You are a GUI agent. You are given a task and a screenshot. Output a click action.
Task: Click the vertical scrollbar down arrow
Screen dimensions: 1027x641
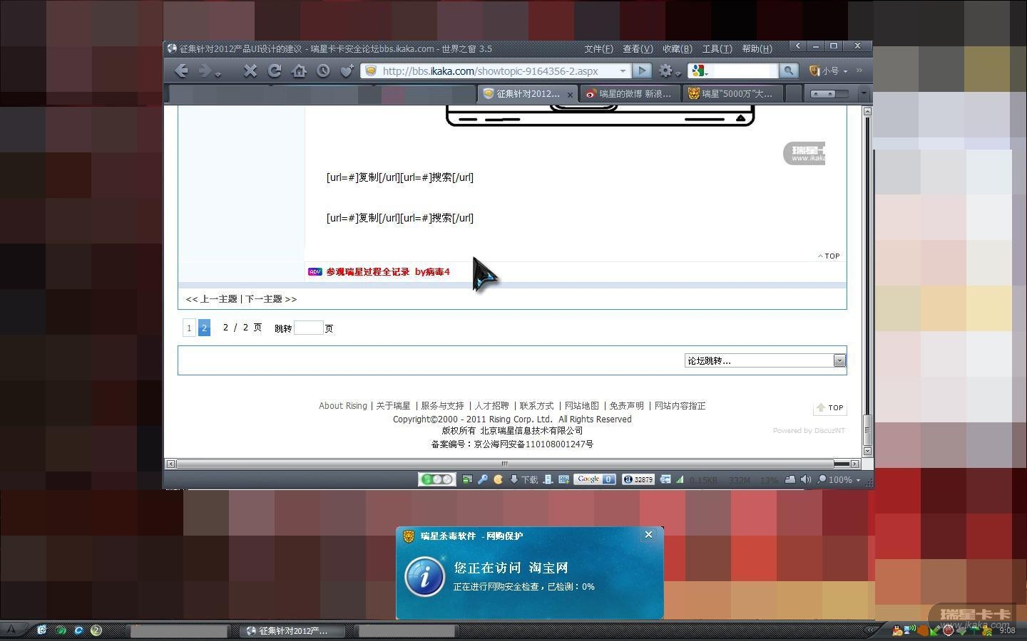point(867,451)
